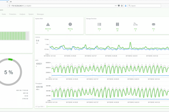Click the browser bookmark star icon
This screenshot has height=112, width=169.
pos(122,6)
